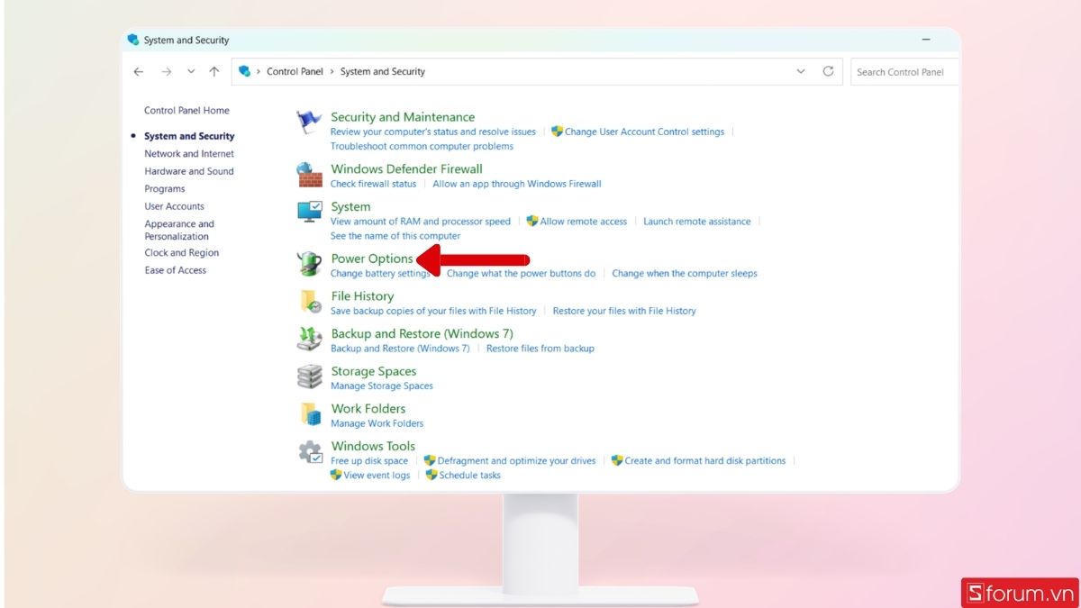
Task: Click Defragment and optimize your drives
Action: (517, 460)
